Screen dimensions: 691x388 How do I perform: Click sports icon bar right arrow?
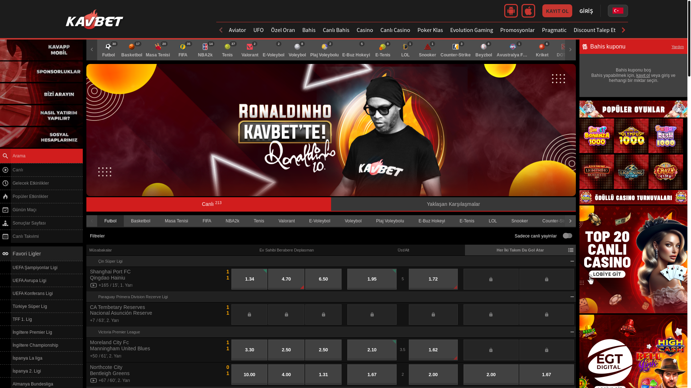coord(570,50)
